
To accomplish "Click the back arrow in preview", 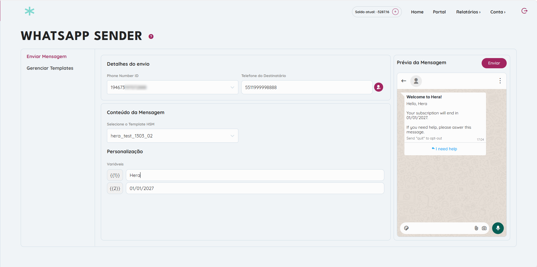I will pos(404,81).
